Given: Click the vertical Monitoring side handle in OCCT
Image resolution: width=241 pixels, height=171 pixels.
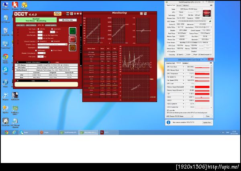Looking at the screenshot, I should tap(81, 45).
